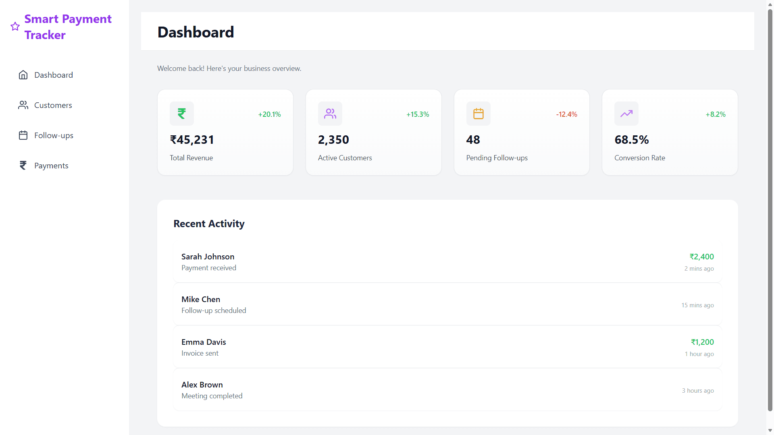774x435 pixels.
Task: Click the 2 mins ago timestamp
Action: pos(699,269)
